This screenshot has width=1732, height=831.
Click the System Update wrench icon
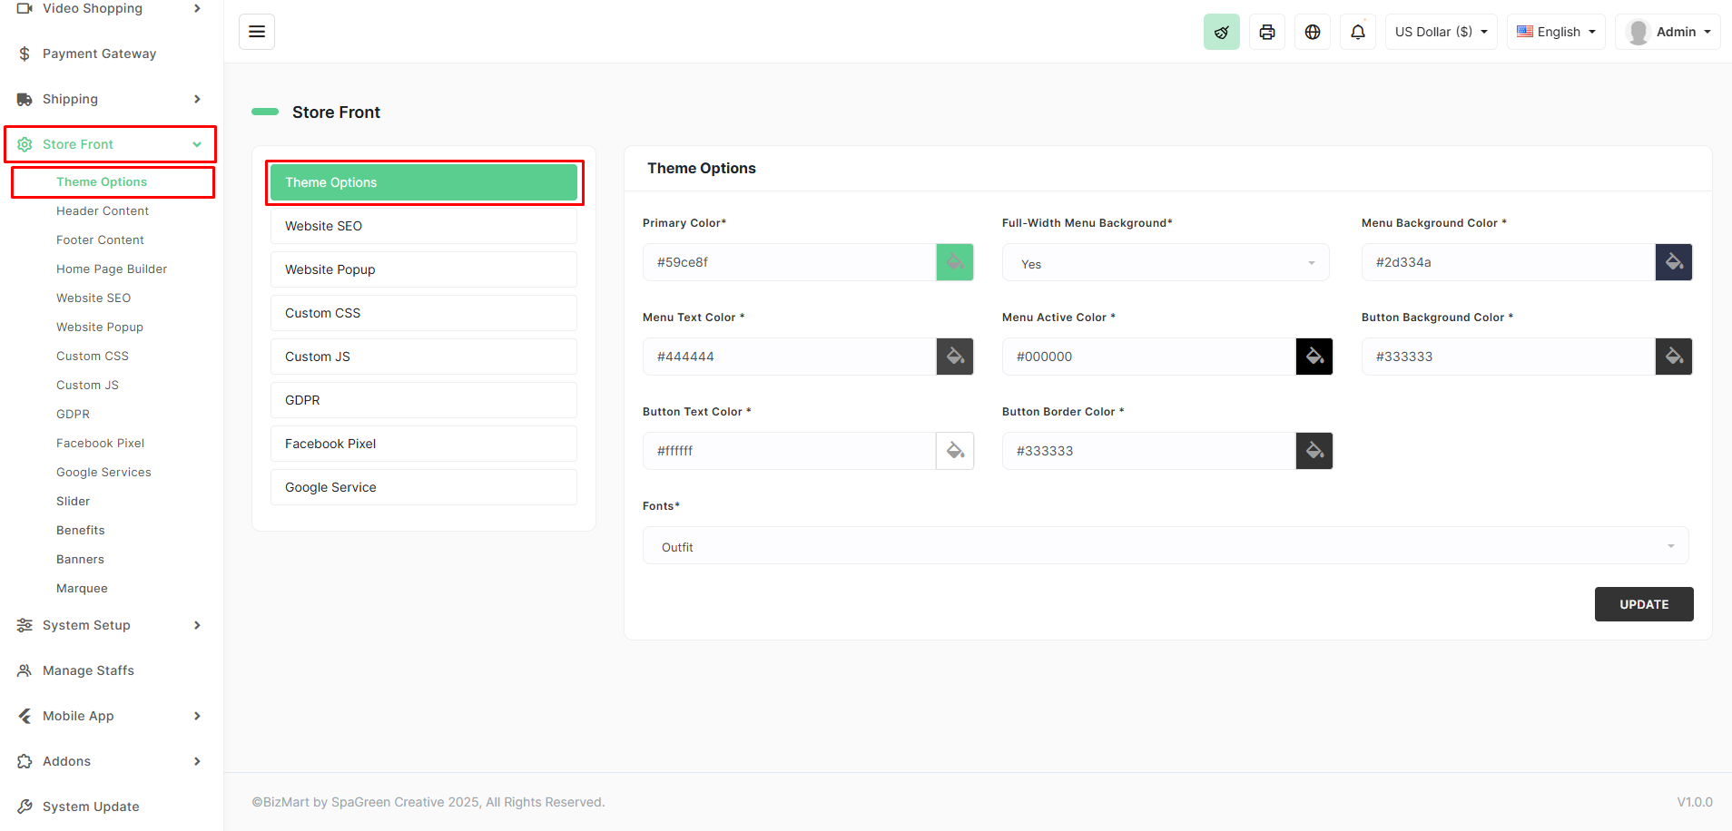[x=25, y=807]
